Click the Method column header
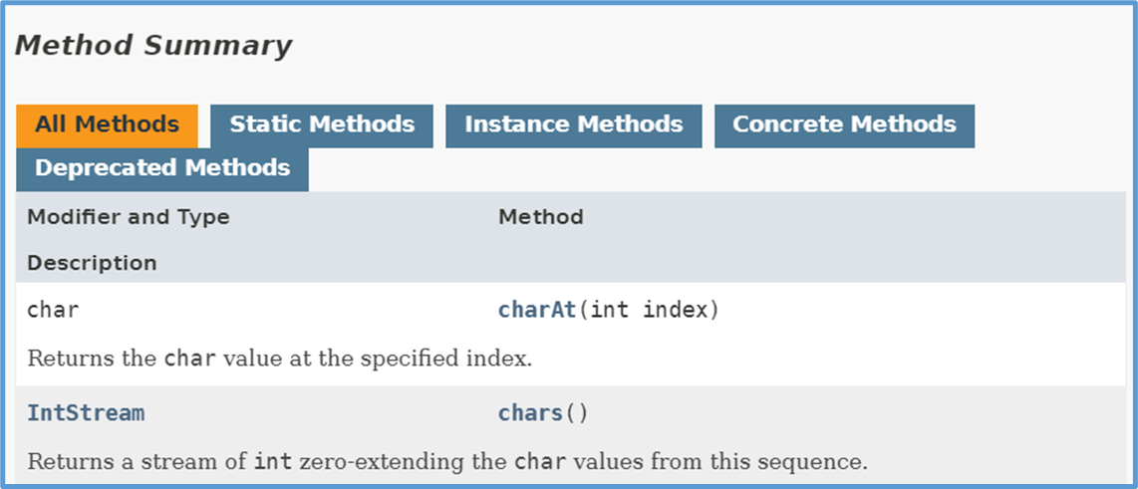 [541, 217]
